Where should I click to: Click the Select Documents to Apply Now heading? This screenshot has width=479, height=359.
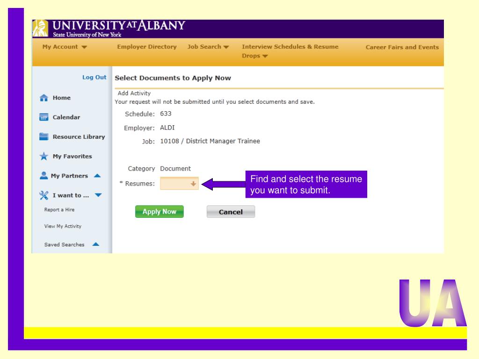tap(173, 78)
